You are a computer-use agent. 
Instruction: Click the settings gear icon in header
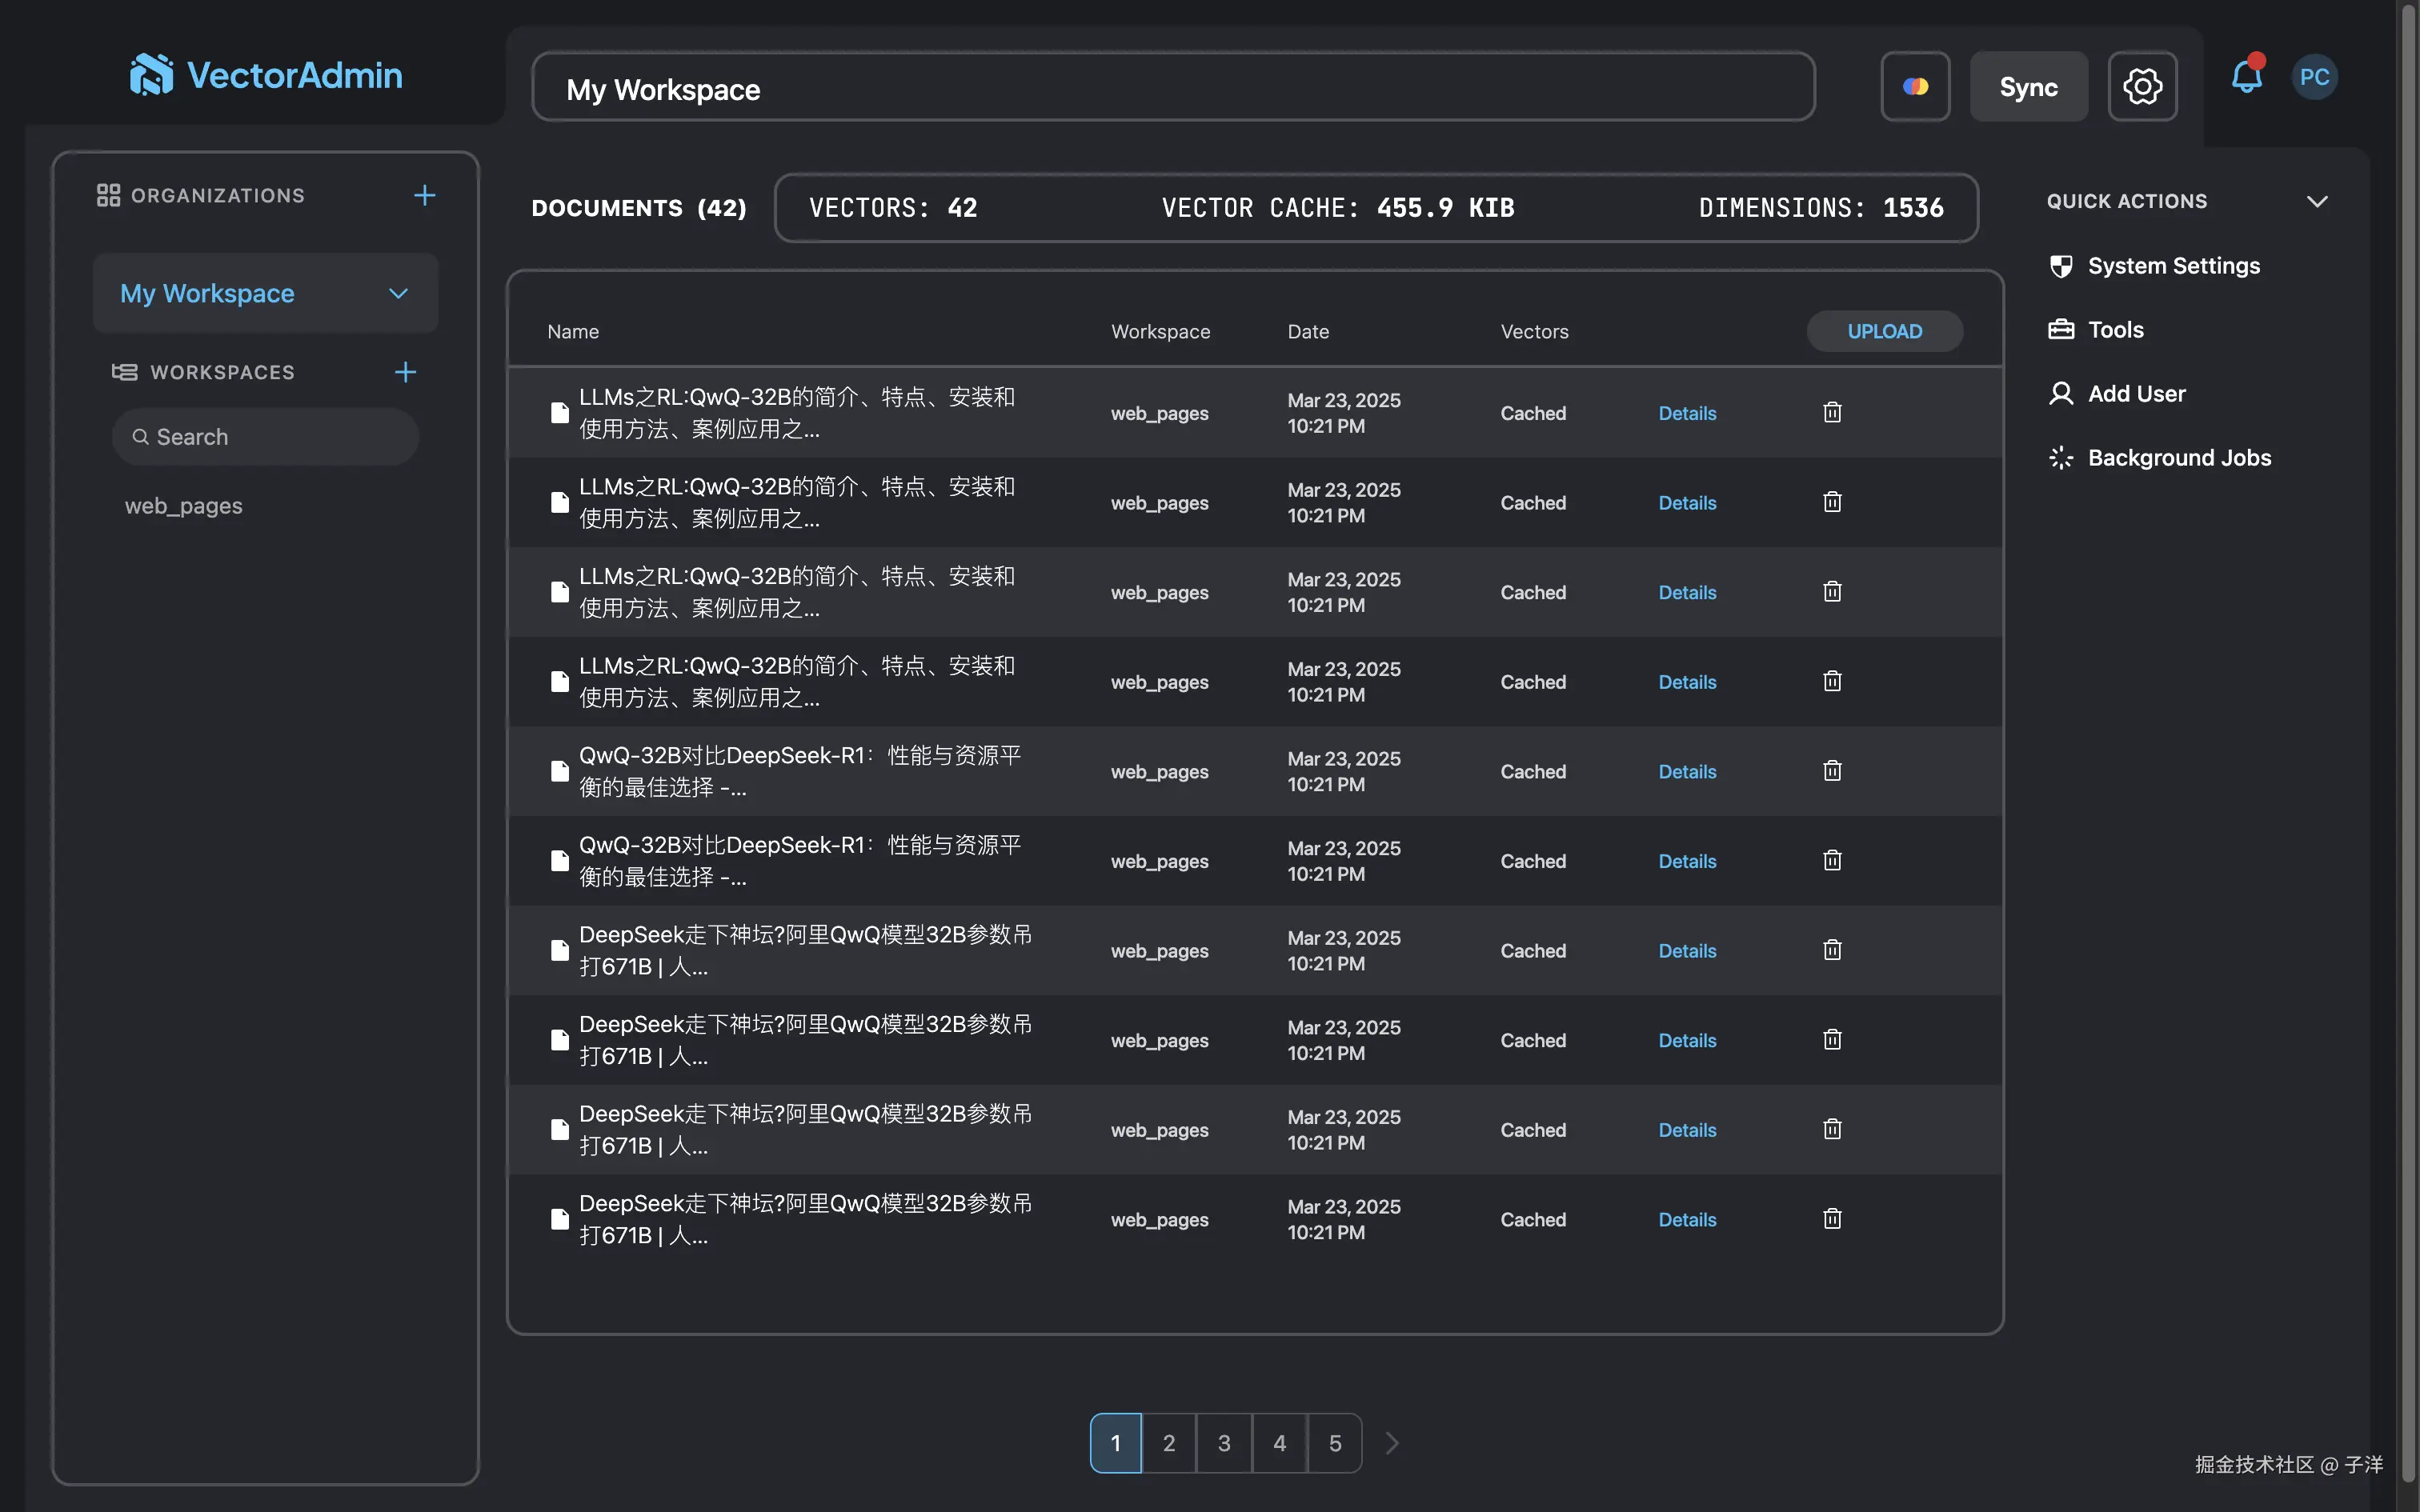pos(2142,86)
